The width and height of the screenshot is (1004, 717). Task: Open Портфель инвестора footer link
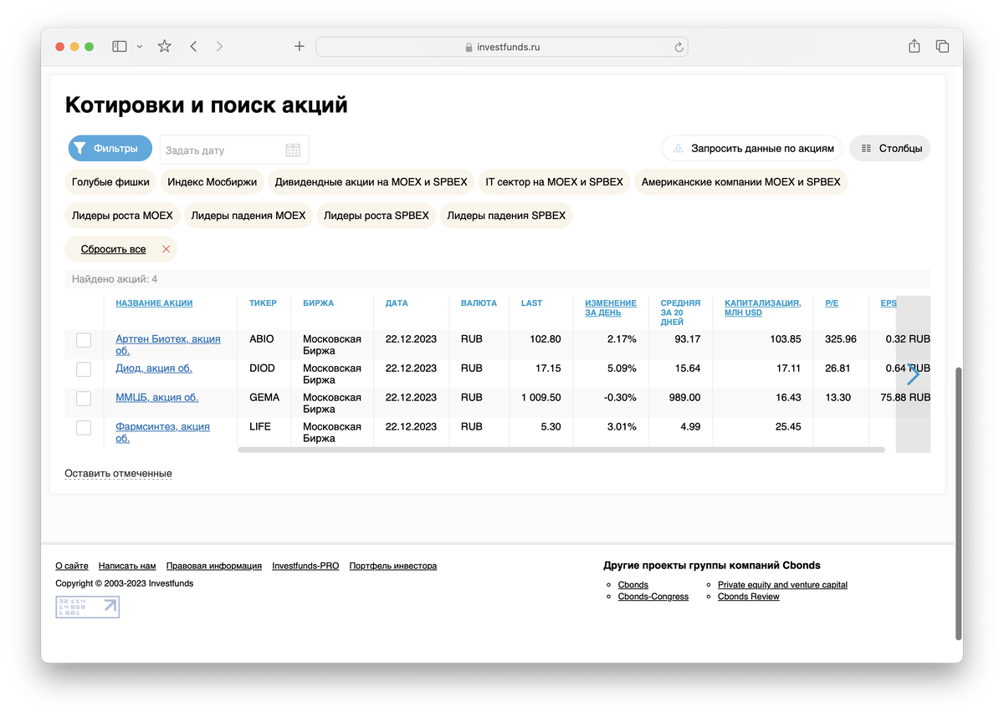pyautogui.click(x=393, y=567)
